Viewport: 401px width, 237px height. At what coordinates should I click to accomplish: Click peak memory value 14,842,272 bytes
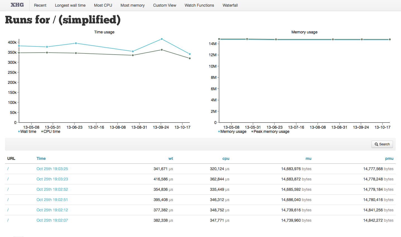click(378, 220)
